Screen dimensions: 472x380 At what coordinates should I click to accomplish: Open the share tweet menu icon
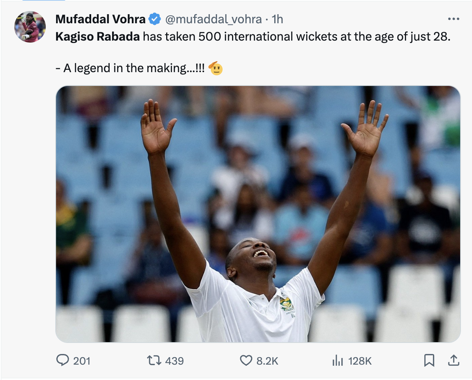pos(453,360)
